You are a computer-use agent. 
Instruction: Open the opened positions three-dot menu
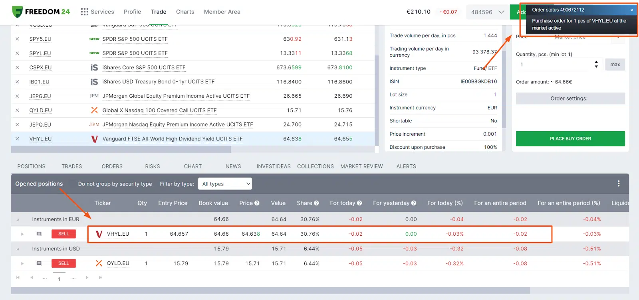click(619, 184)
